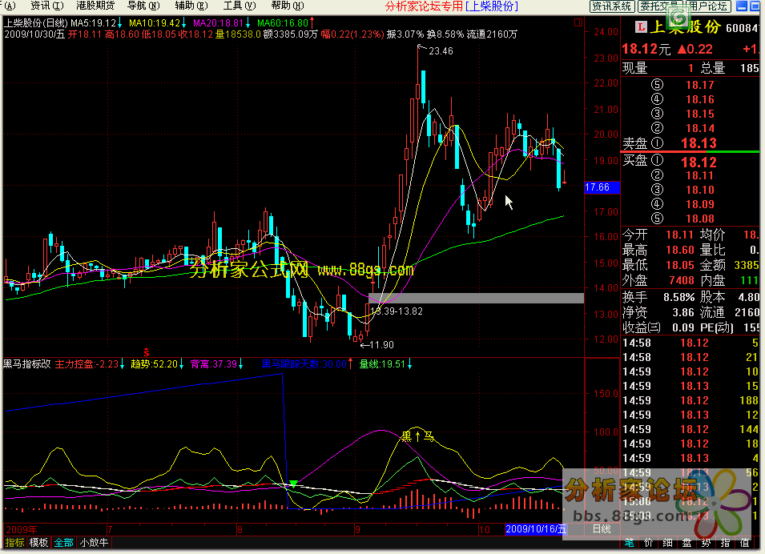
Task: Click the current price 18.12元
Action: click(x=646, y=50)
